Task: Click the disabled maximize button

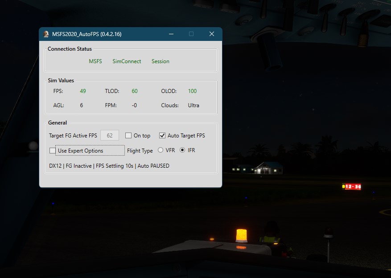Action: click(191, 34)
